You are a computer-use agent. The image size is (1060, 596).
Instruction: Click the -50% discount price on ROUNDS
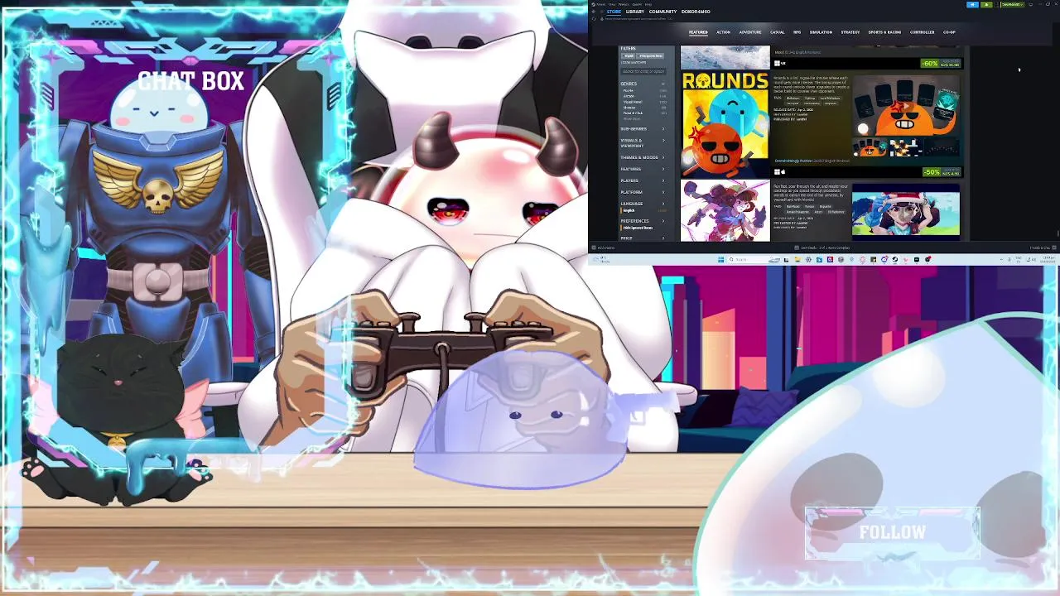pos(942,172)
